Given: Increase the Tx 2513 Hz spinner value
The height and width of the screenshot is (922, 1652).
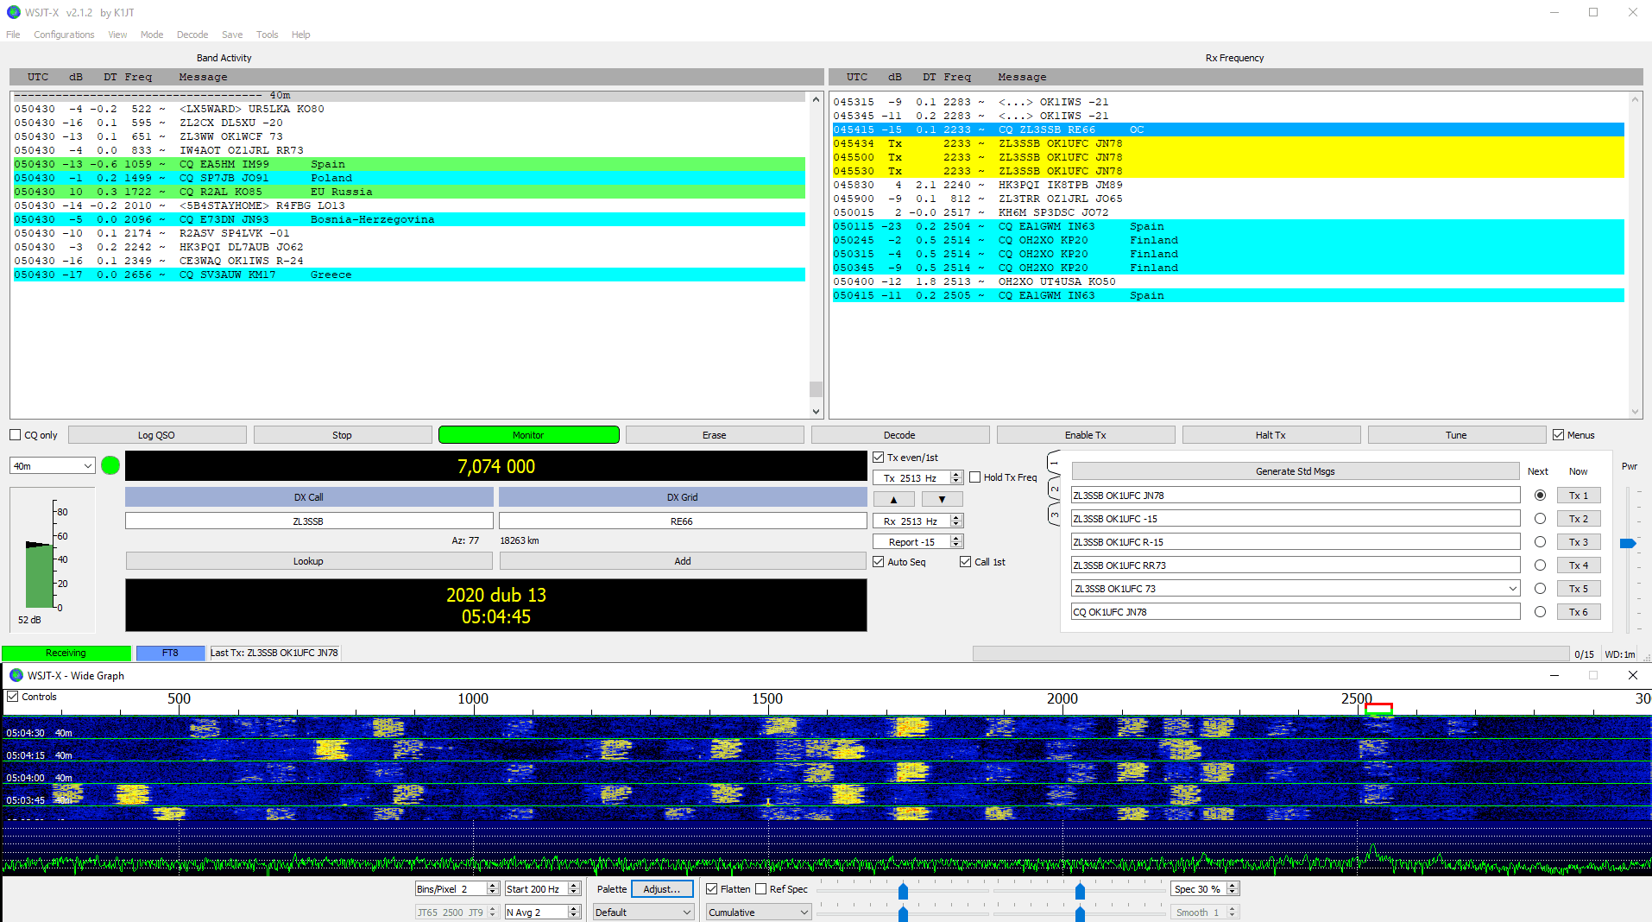Looking at the screenshot, I should click(x=956, y=474).
